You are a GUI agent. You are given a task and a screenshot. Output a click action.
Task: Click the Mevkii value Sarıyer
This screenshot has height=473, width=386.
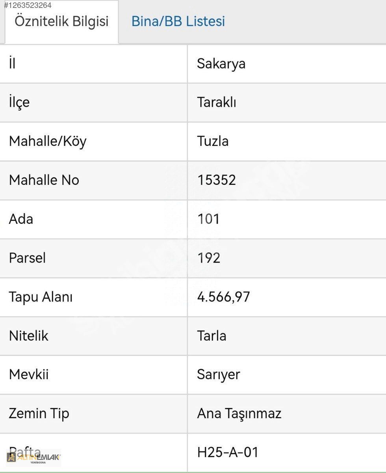pos(218,374)
